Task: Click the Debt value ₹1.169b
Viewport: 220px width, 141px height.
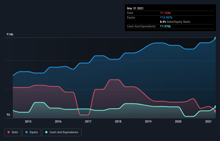Action: click(x=165, y=13)
